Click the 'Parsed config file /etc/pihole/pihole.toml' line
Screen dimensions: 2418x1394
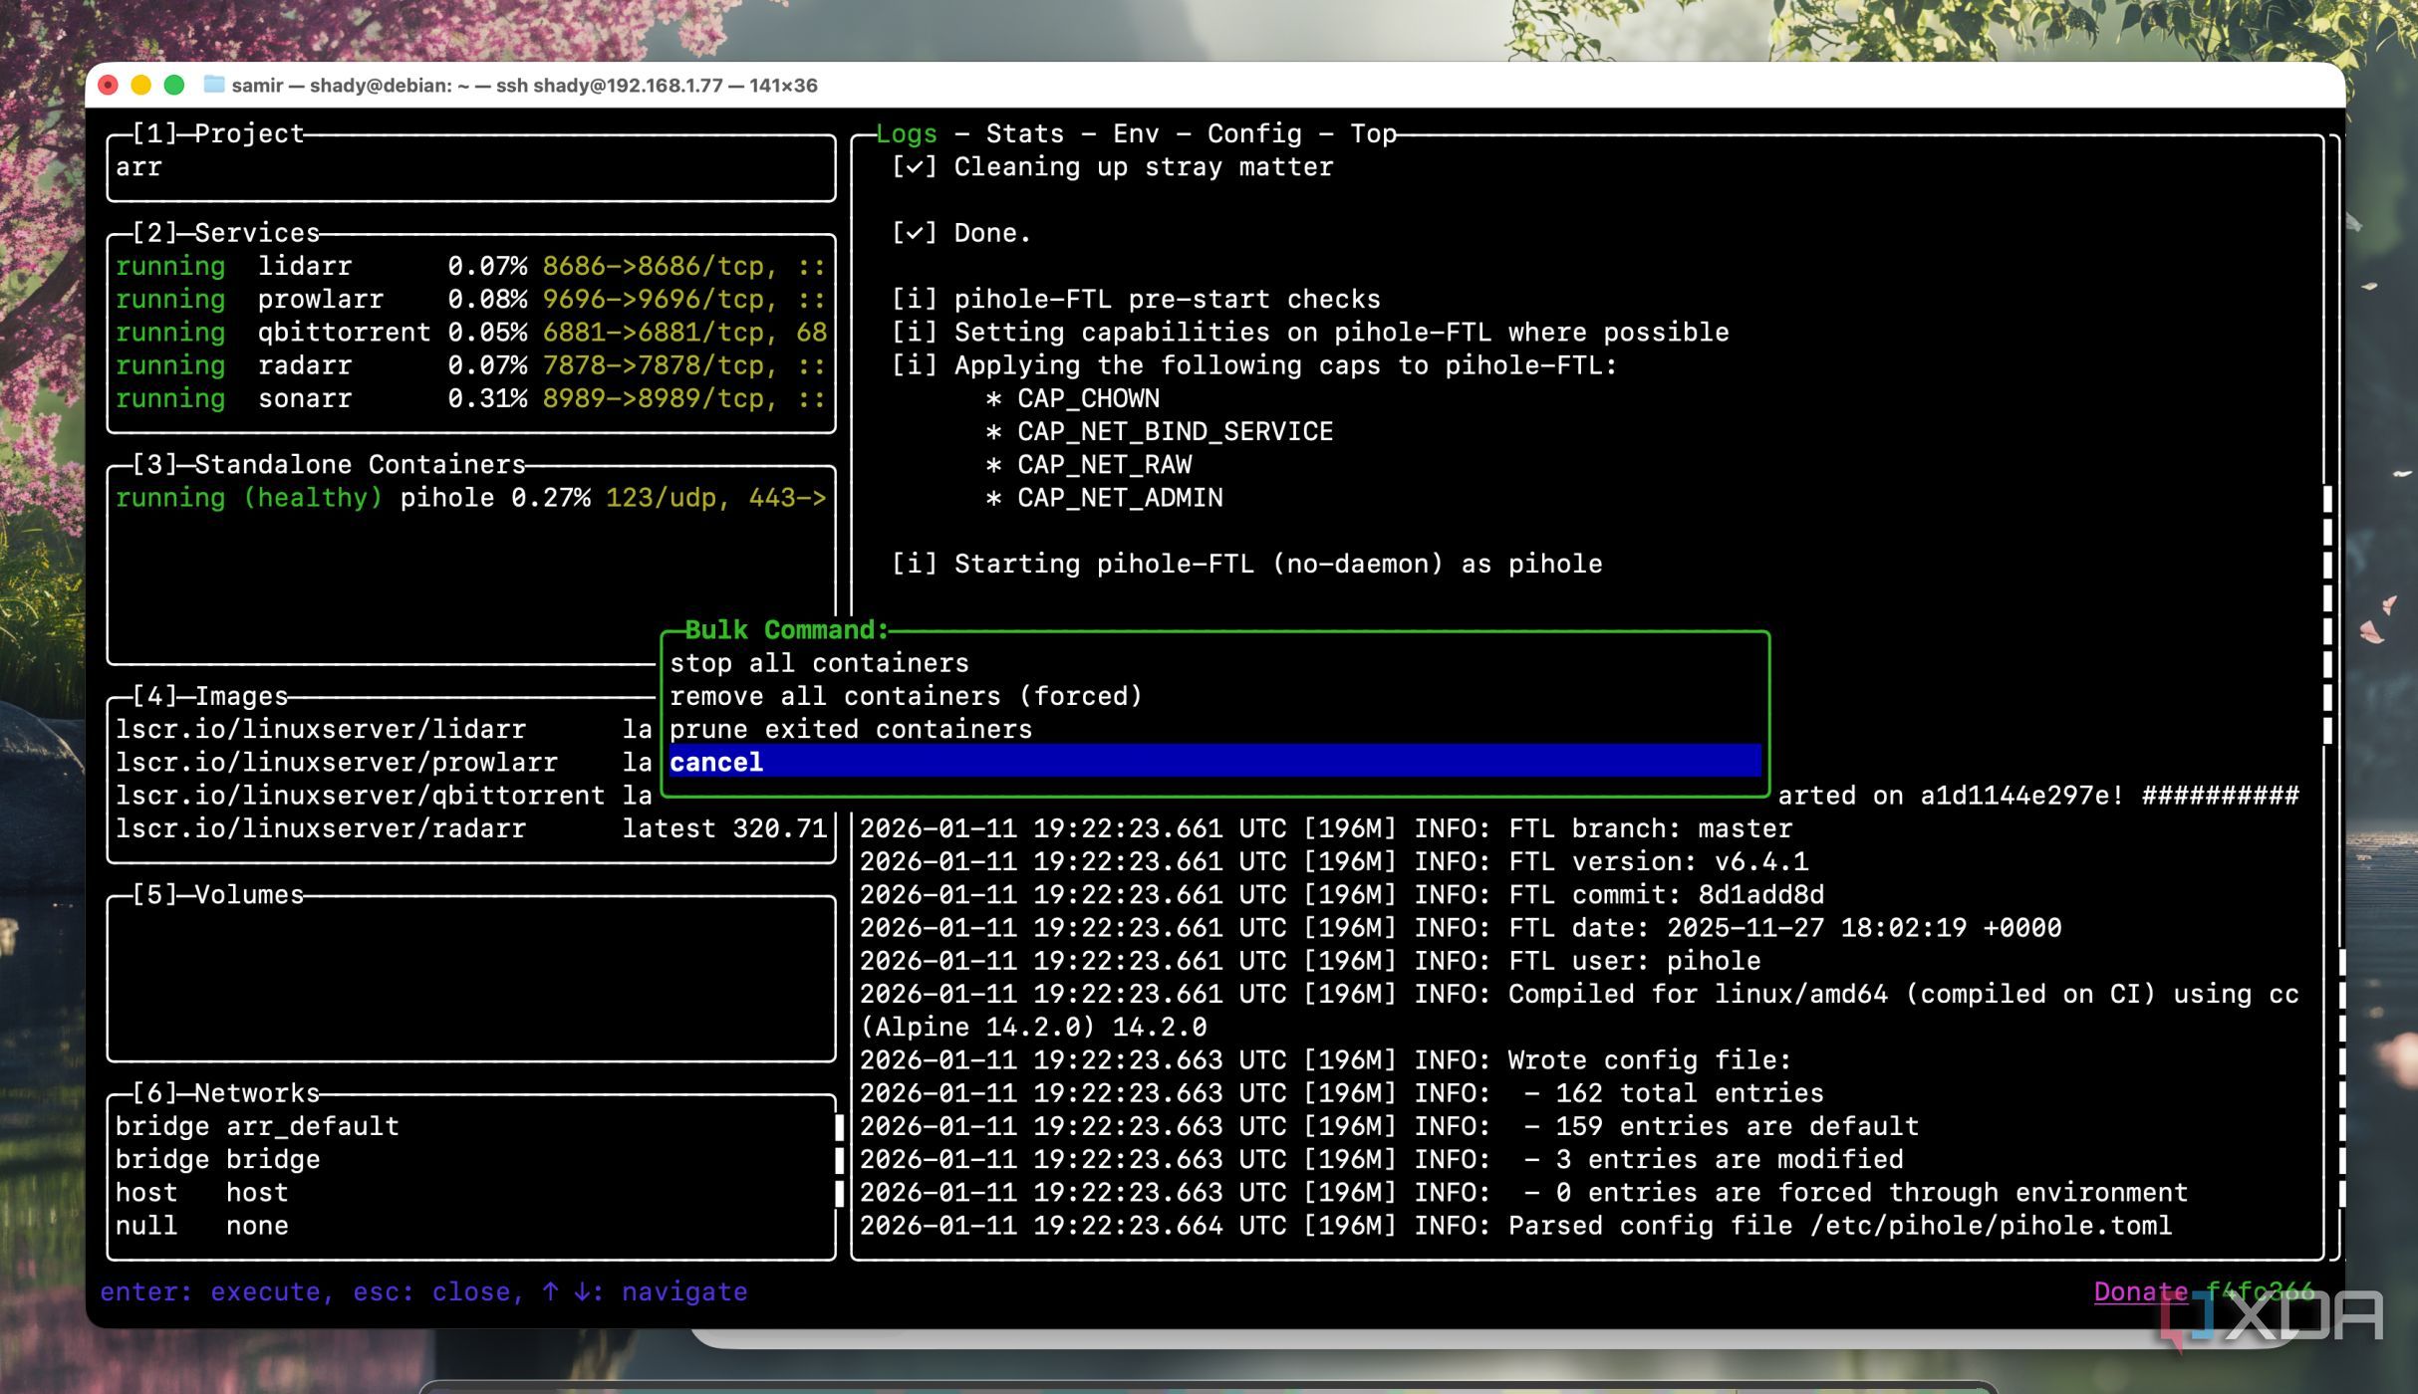[x=1515, y=1226]
